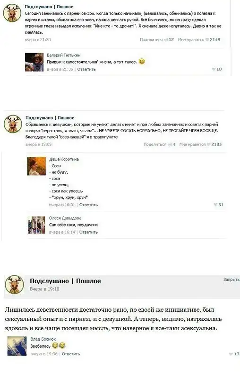240x379 pixels.
Task: Reply to Олеся Давыдова's comment
Action: (x=88, y=232)
